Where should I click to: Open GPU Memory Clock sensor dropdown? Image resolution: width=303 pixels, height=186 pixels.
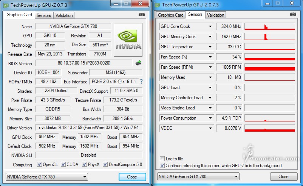tap(210, 37)
